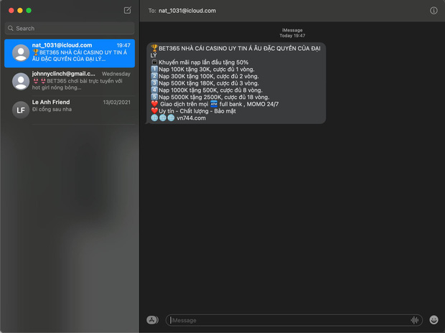Open the emoji picker
This screenshot has width=445, height=333.
(434, 320)
